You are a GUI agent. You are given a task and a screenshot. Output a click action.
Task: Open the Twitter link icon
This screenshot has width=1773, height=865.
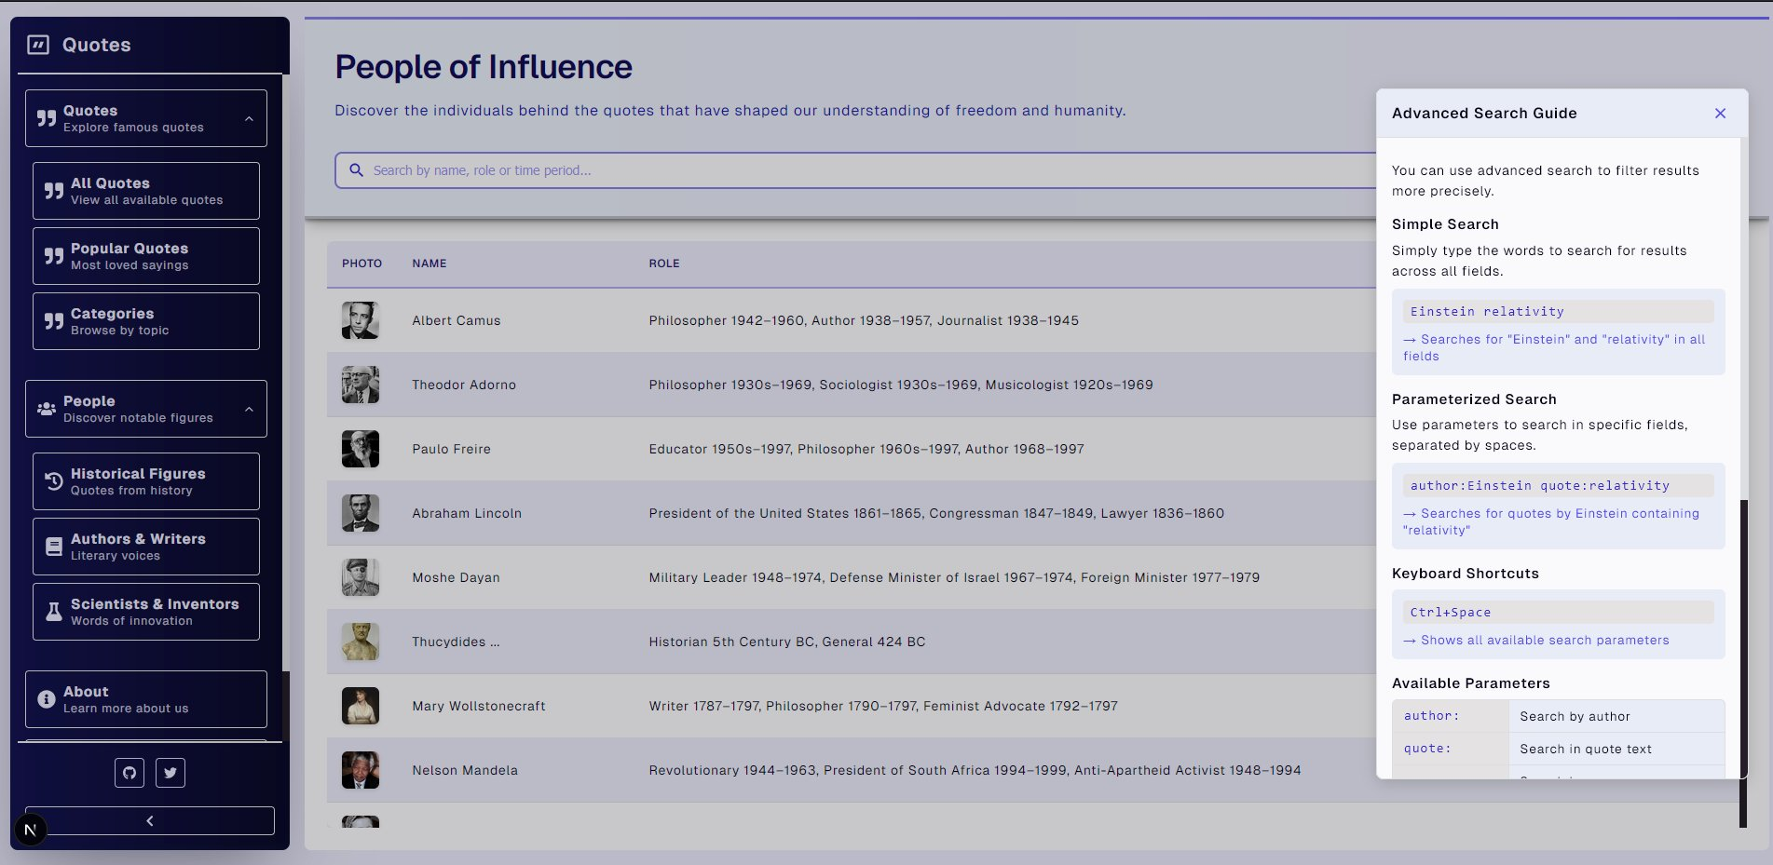[170, 772]
